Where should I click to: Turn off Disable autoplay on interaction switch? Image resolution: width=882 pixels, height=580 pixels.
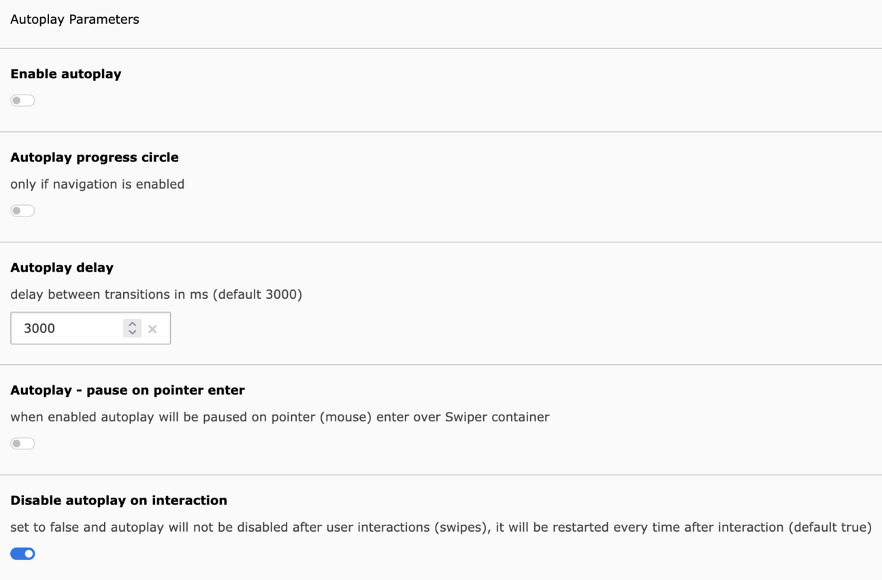coord(22,553)
